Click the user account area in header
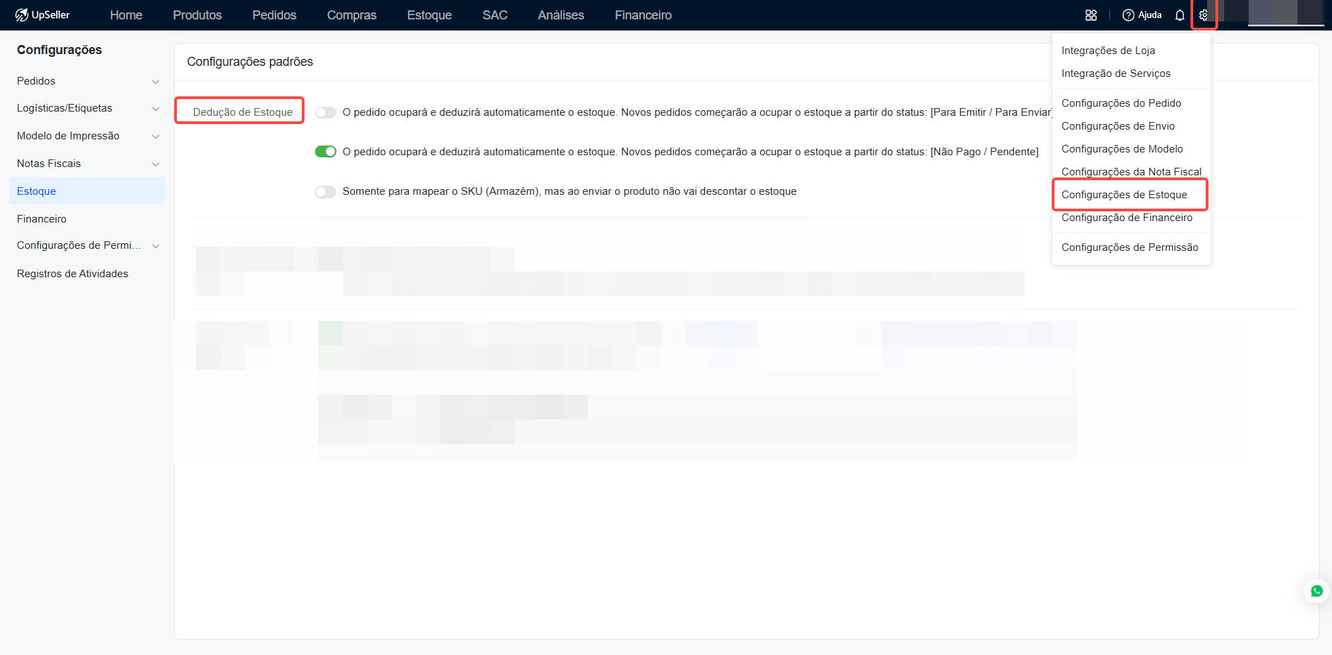Viewport: 1332px width, 655px height. pyautogui.click(x=1285, y=14)
